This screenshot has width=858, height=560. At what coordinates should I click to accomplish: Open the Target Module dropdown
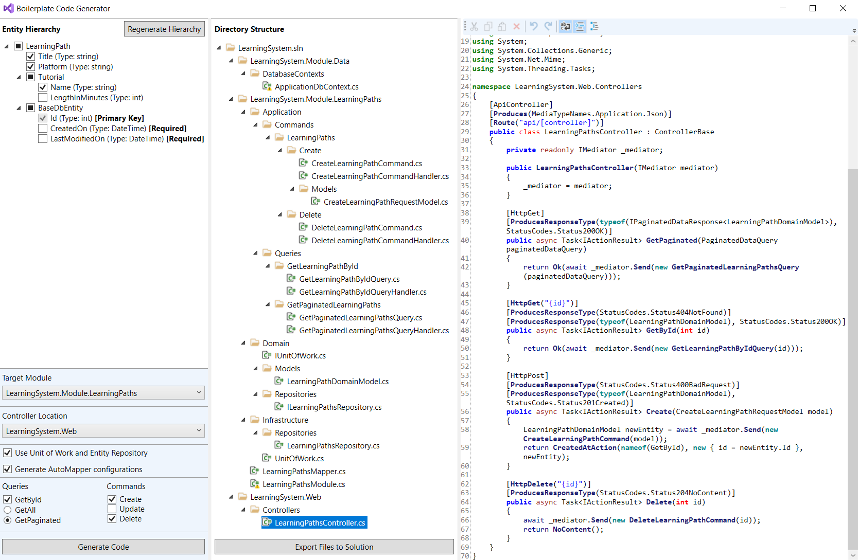tap(103, 393)
